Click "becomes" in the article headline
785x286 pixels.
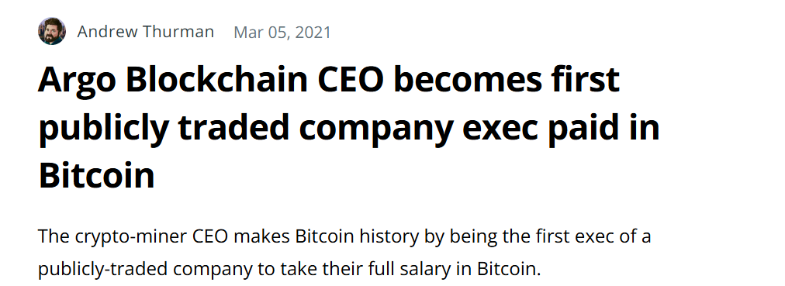click(x=472, y=81)
